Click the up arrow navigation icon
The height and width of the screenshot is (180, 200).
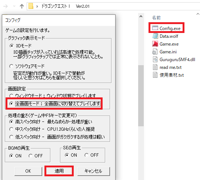pyautogui.click(x=22, y=6)
